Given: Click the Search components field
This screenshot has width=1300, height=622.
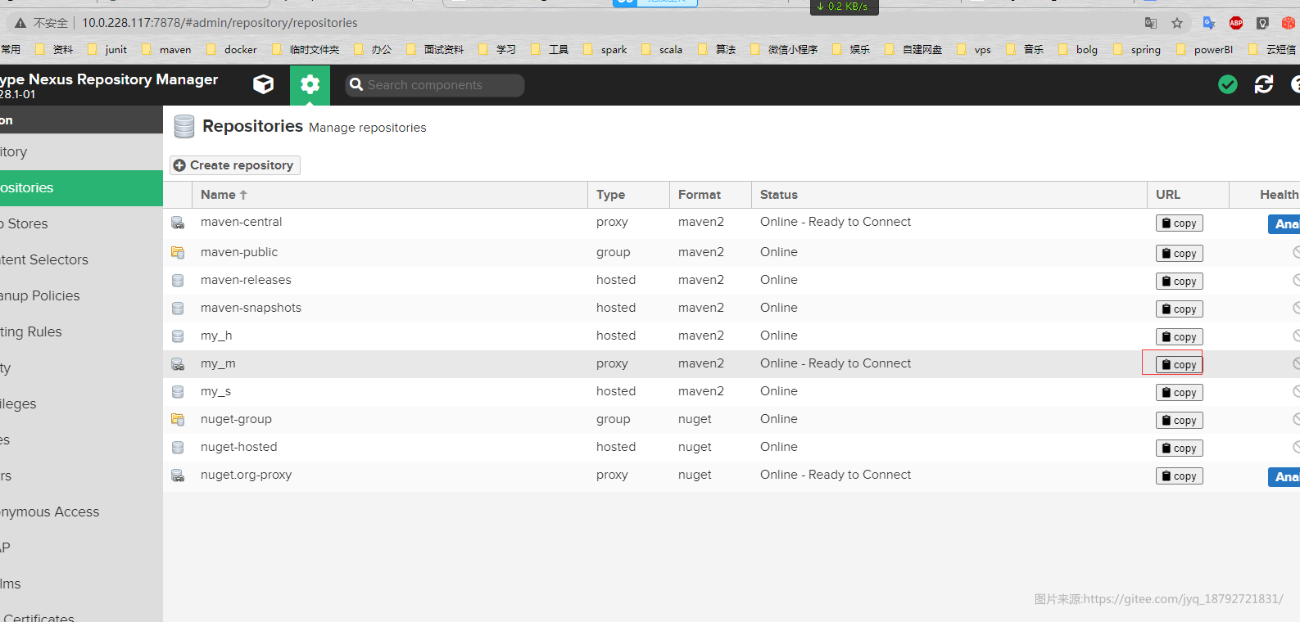Looking at the screenshot, I should (435, 85).
